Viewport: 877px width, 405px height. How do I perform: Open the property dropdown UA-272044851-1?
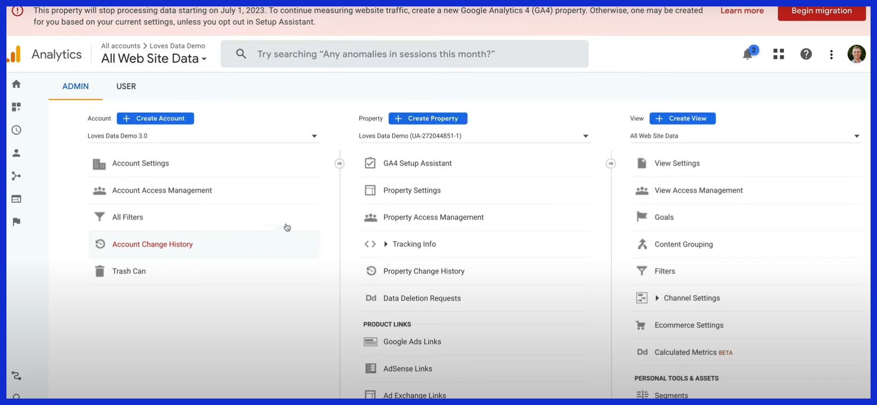[474, 136]
